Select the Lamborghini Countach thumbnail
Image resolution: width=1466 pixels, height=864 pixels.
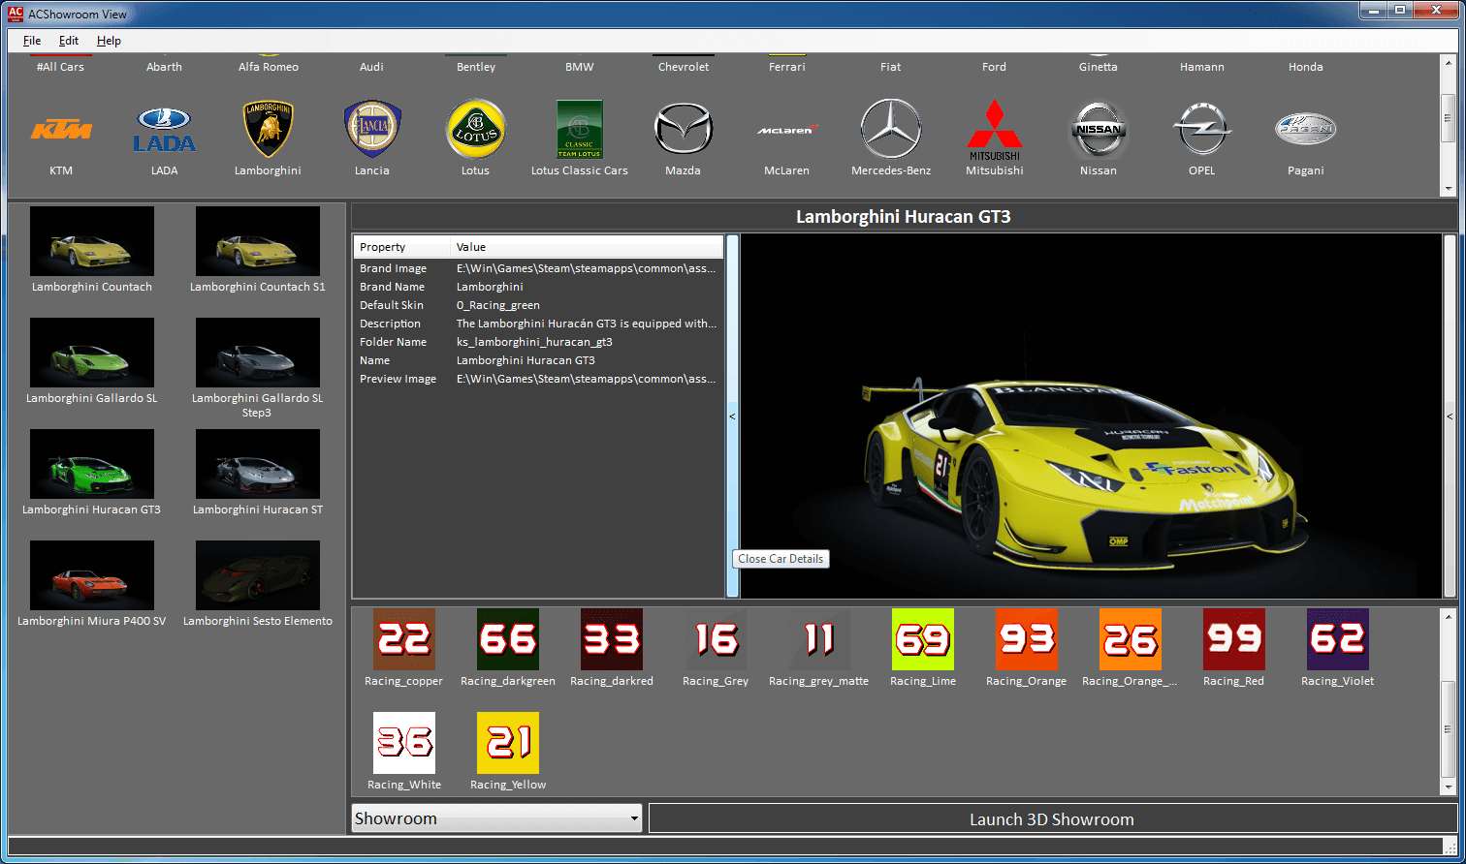click(x=92, y=241)
